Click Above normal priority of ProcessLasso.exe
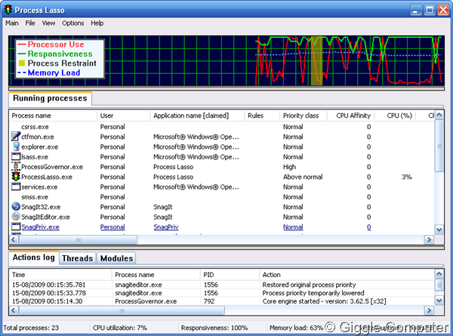Screen dimensions: 453x336 coord(303,177)
